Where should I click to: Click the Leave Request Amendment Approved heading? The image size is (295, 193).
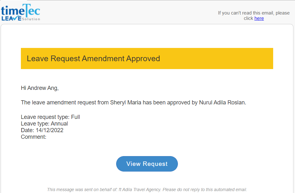pyautogui.click(x=93, y=58)
